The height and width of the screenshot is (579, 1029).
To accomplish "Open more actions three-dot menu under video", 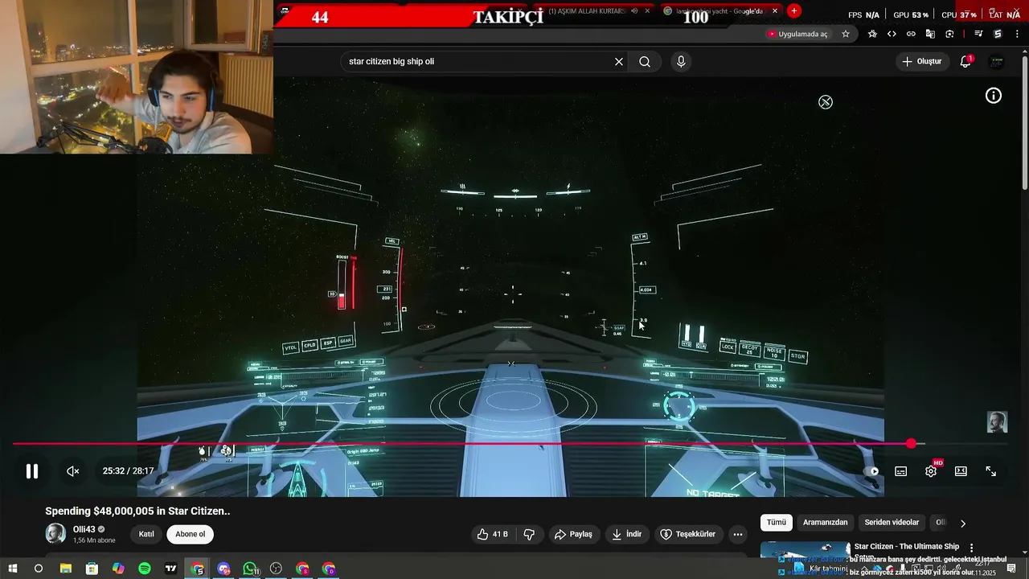I will click(x=738, y=534).
